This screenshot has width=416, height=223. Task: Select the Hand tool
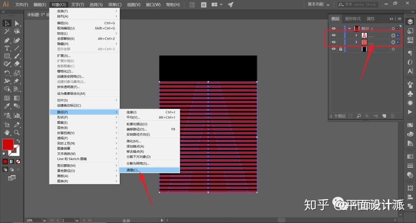7,132
